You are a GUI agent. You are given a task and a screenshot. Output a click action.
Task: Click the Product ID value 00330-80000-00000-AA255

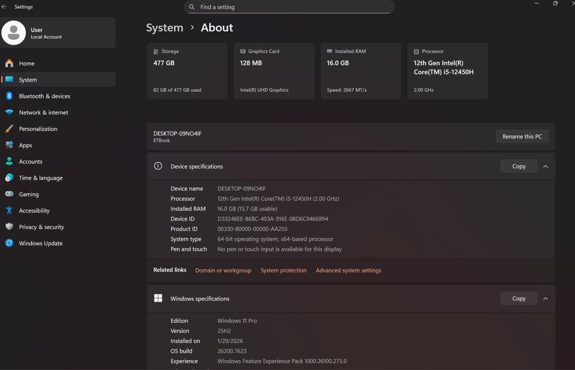[x=252, y=229]
